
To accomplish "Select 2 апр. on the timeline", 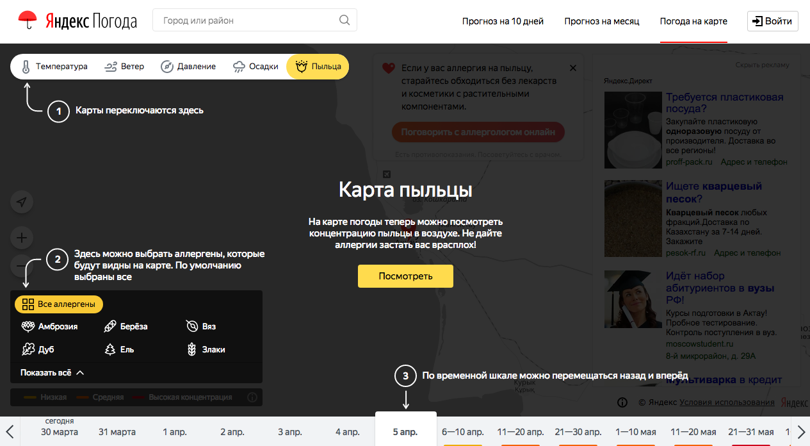I will [232, 431].
